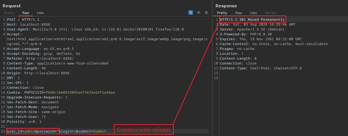348x136 pixels.
Task: Toggle the \n non-printable characters button
Action: (x=199, y=12)
